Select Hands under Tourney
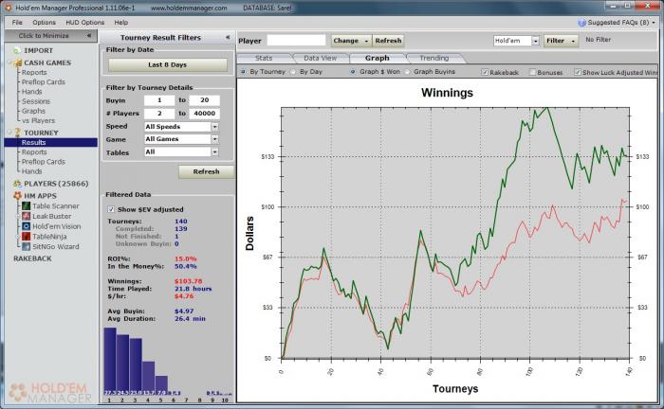This screenshot has width=664, height=409. point(31,171)
